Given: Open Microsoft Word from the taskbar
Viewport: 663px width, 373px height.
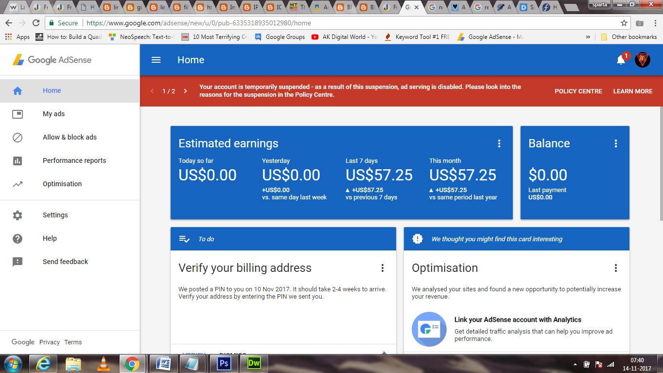Looking at the screenshot, I should pyautogui.click(x=163, y=363).
